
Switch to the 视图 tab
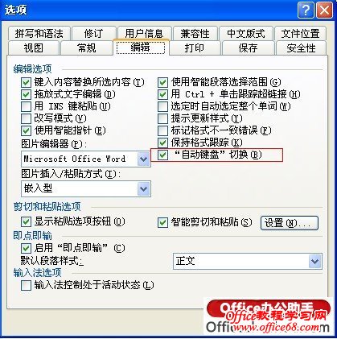point(34,48)
